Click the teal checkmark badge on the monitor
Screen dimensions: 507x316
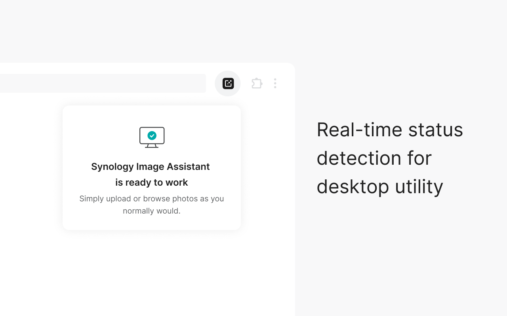click(152, 135)
